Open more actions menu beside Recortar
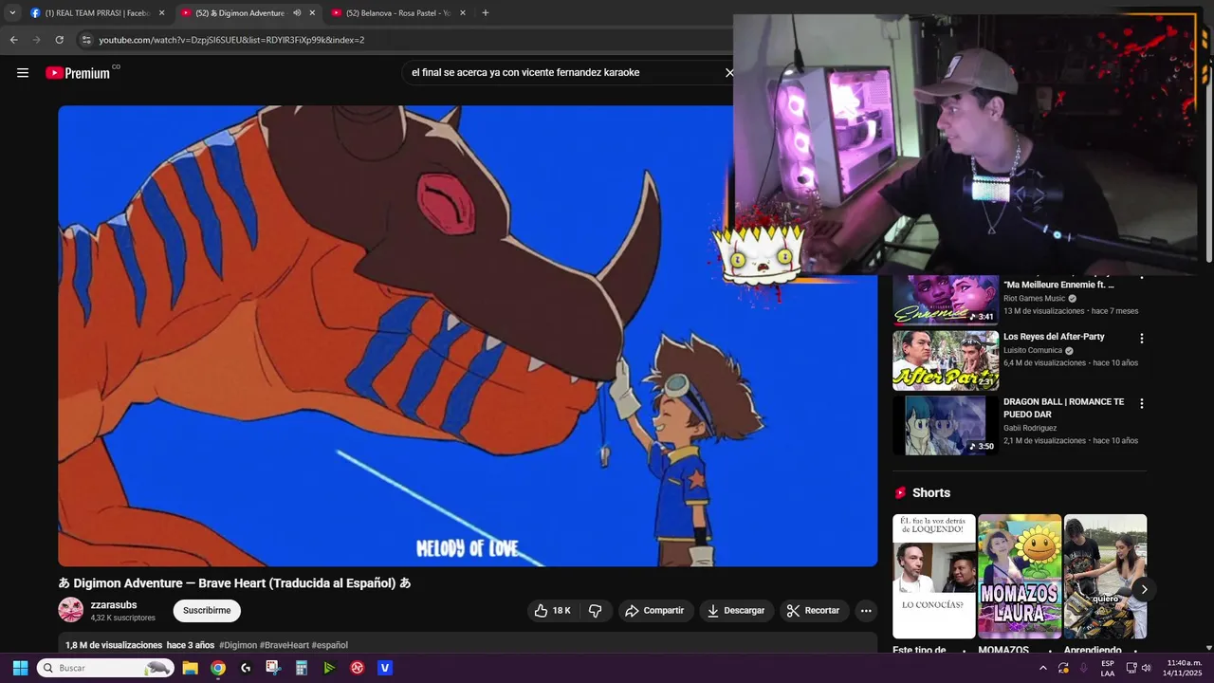Viewport: 1214px width, 683px height. click(x=866, y=610)
